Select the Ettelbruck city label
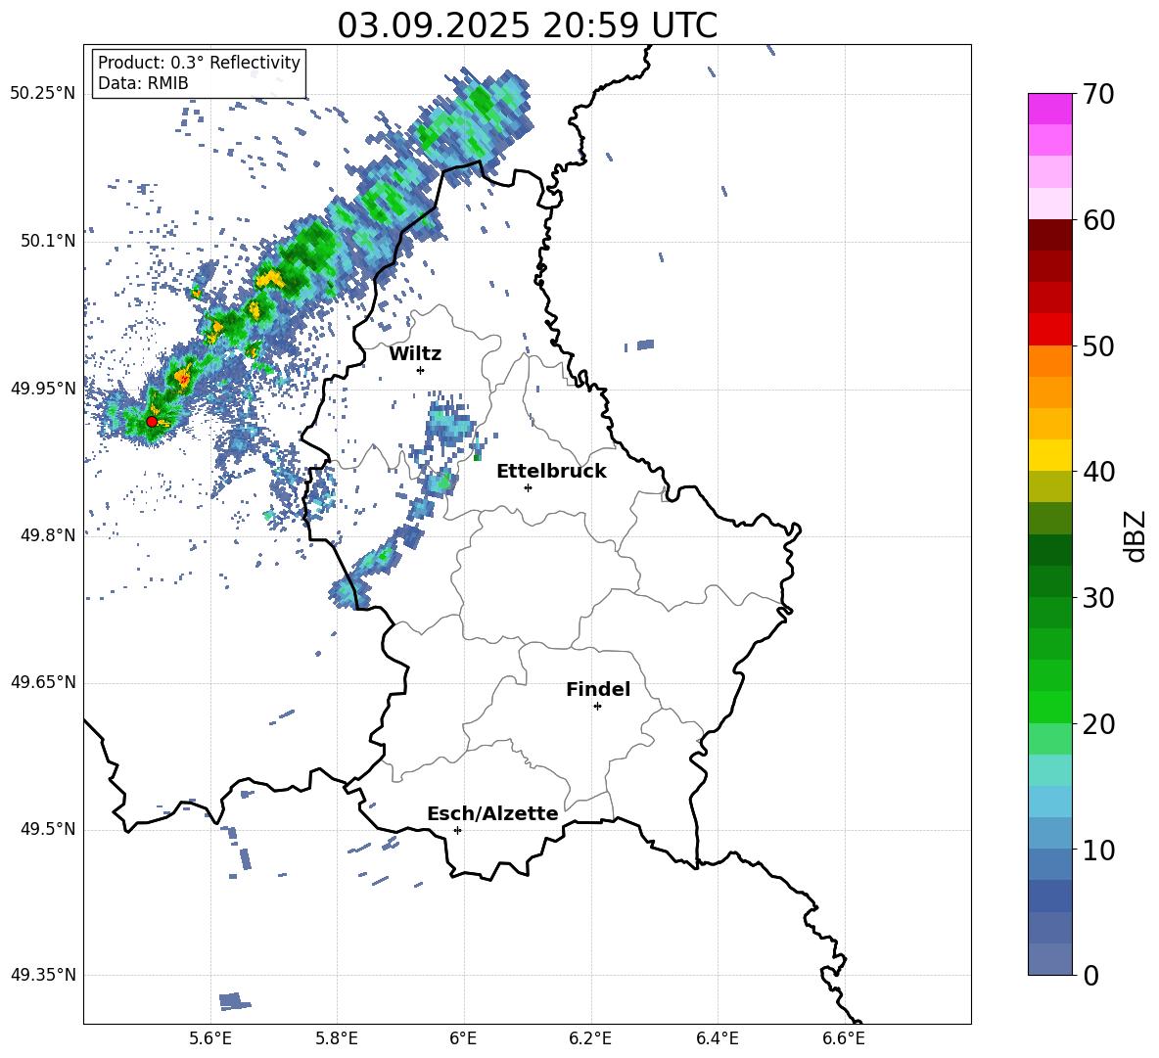 [x=551, y=472]
